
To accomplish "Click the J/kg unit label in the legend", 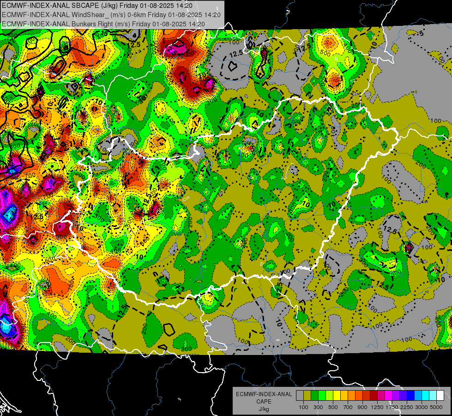I will coord(264,409).
